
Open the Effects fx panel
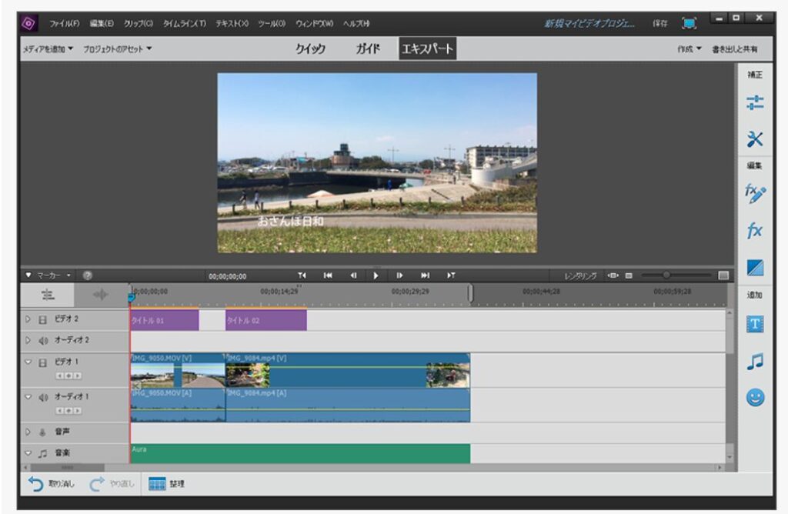(x=755, y=230)
